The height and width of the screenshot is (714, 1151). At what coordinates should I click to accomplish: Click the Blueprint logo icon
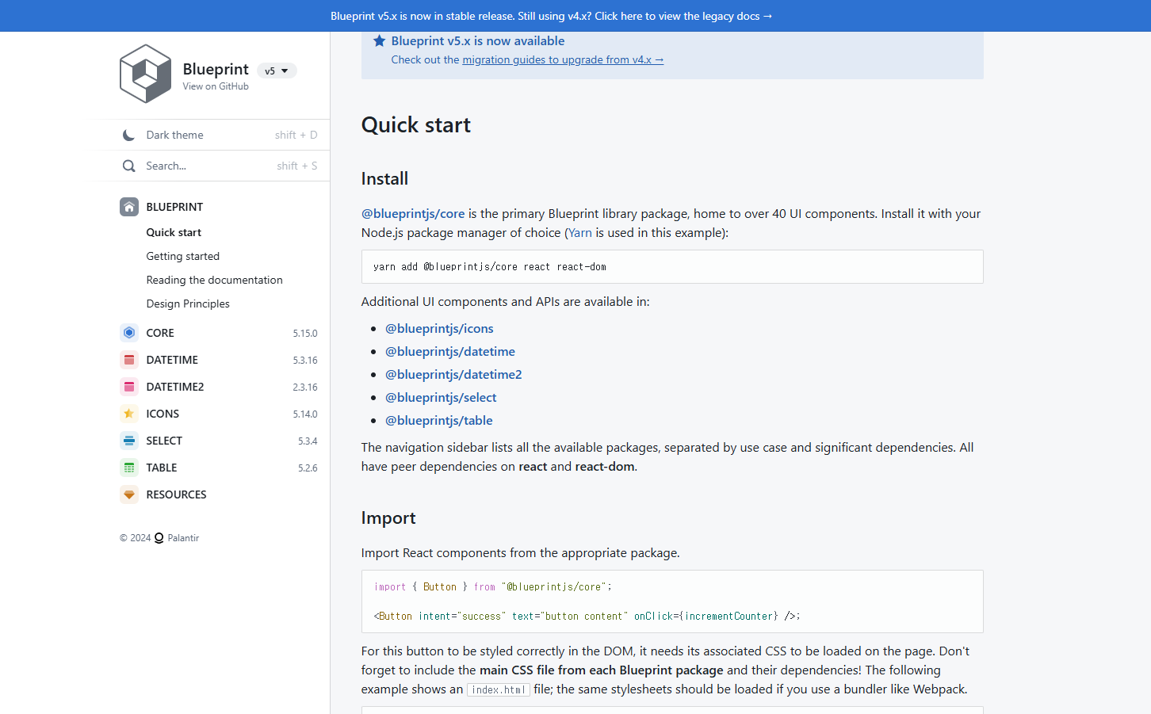tap(145, 74)
